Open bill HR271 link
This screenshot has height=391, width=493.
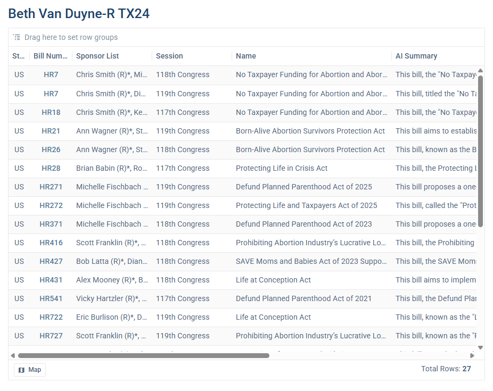tap(51, 187)
